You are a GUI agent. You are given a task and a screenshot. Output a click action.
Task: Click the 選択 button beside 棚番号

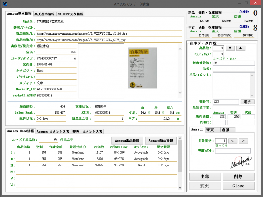[248, 102]
